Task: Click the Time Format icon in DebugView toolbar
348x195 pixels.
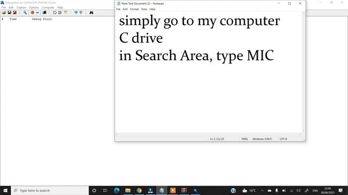Action: tap(60, 12)
